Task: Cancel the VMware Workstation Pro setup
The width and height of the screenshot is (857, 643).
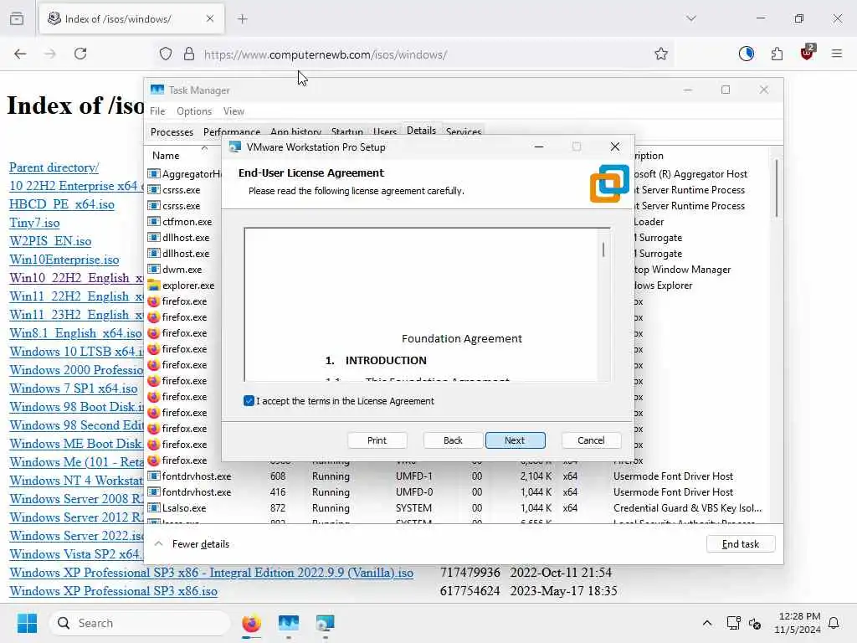Action: tap(591, 440)
